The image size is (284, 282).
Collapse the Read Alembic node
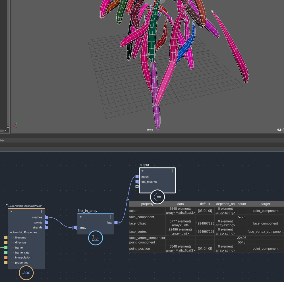tap(11, 211)
